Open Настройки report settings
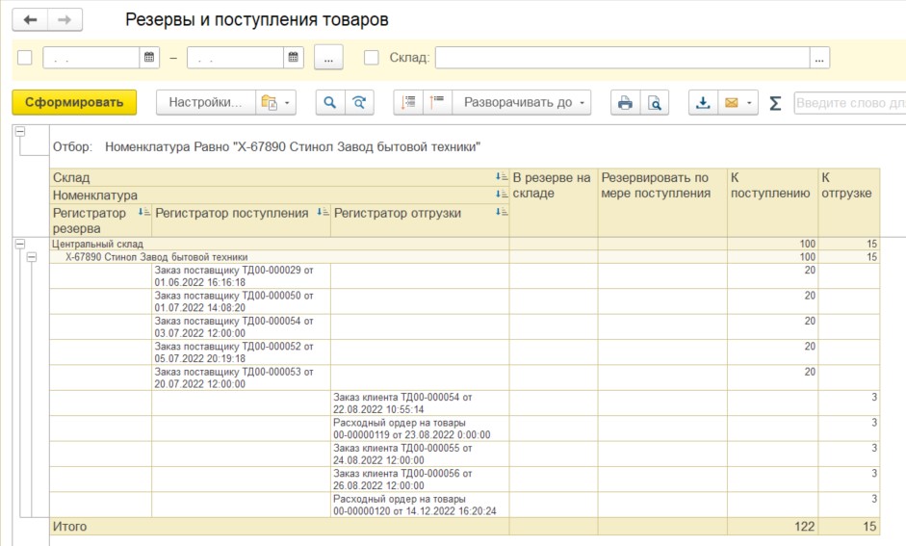 tap(205, 102)
